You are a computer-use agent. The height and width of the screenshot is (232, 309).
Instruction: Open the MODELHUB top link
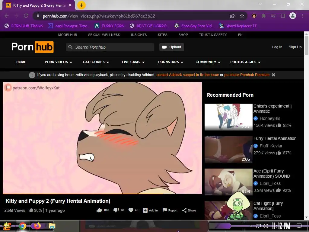[x=68, y=35]
